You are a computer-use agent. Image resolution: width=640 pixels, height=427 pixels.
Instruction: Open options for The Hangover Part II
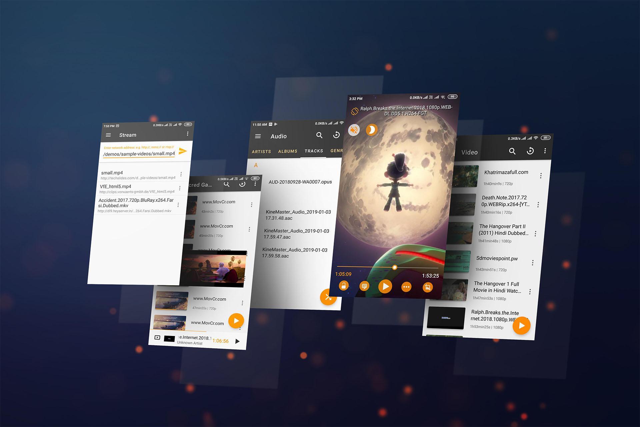click(x=535, y=234)
